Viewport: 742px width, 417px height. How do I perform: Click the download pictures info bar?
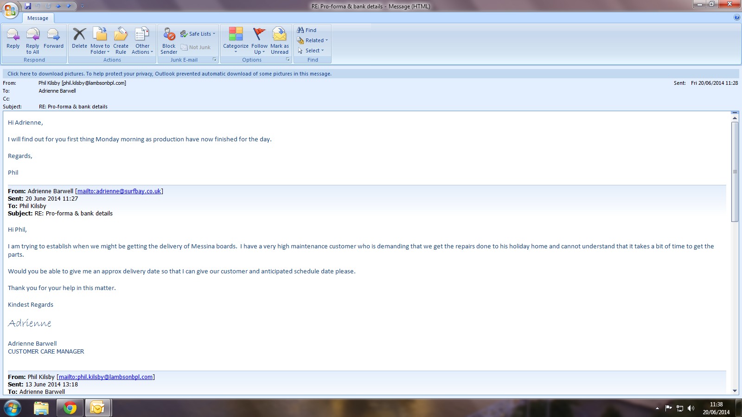pyautogui.click(x=371, y=74)
